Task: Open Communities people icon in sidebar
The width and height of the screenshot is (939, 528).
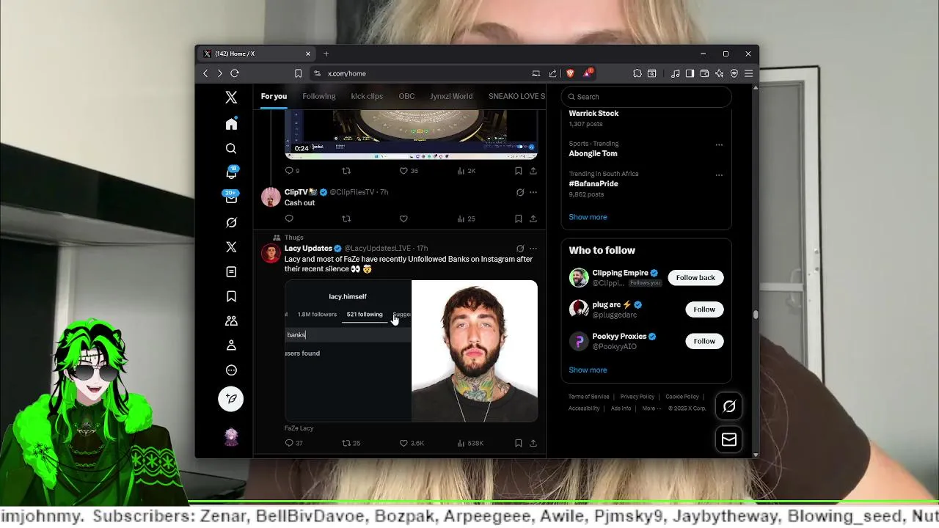Action: pos(231,320)
